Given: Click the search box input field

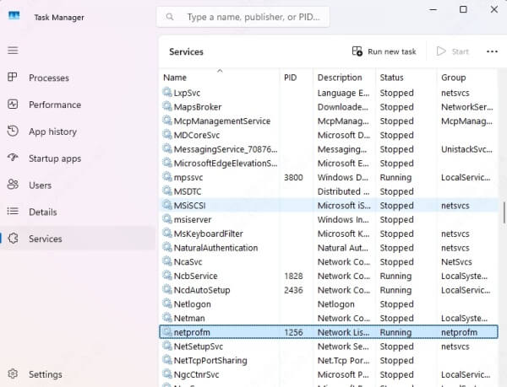Looking at the screenshot, I should [252, 17].
